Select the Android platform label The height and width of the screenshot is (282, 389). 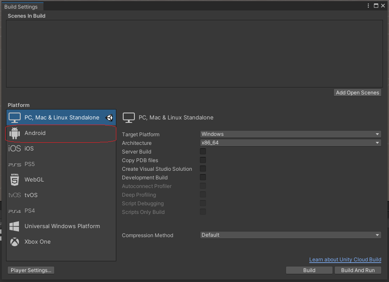point(35,133)
